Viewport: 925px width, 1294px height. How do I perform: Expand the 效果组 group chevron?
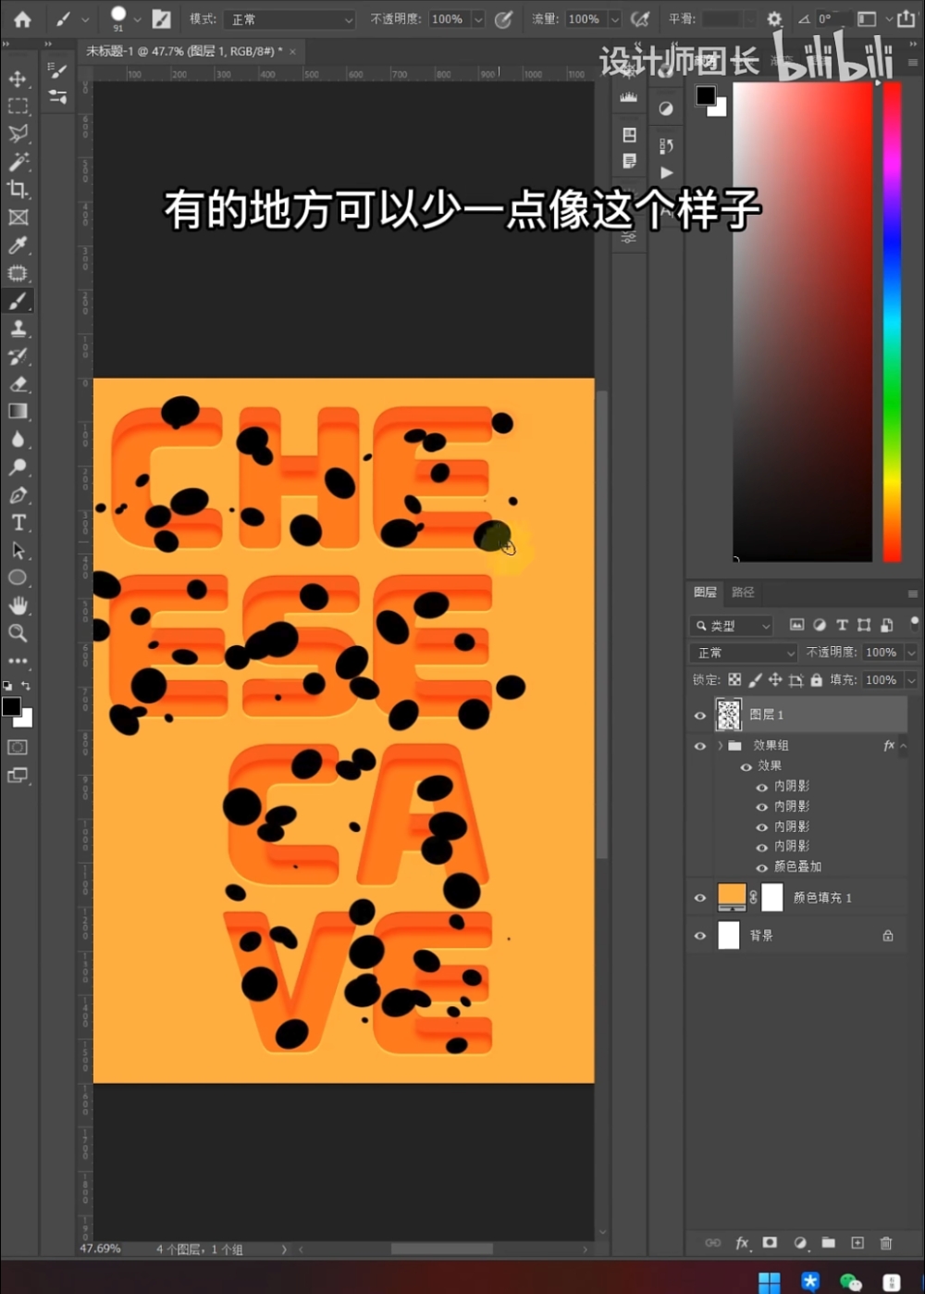coord(720,746)
